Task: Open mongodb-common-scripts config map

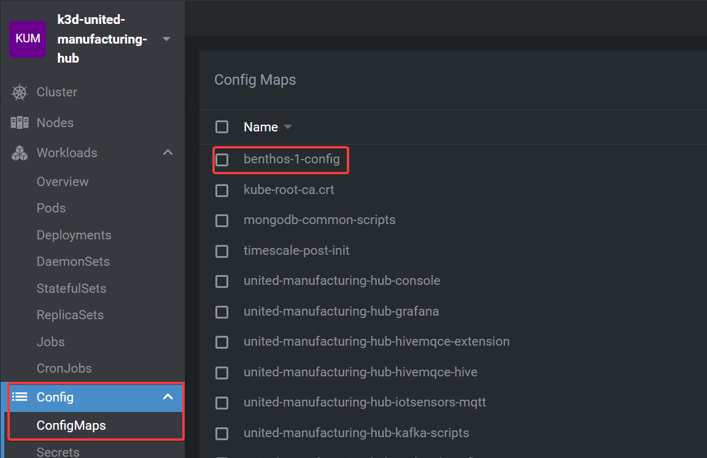Action: pos(319,220)
